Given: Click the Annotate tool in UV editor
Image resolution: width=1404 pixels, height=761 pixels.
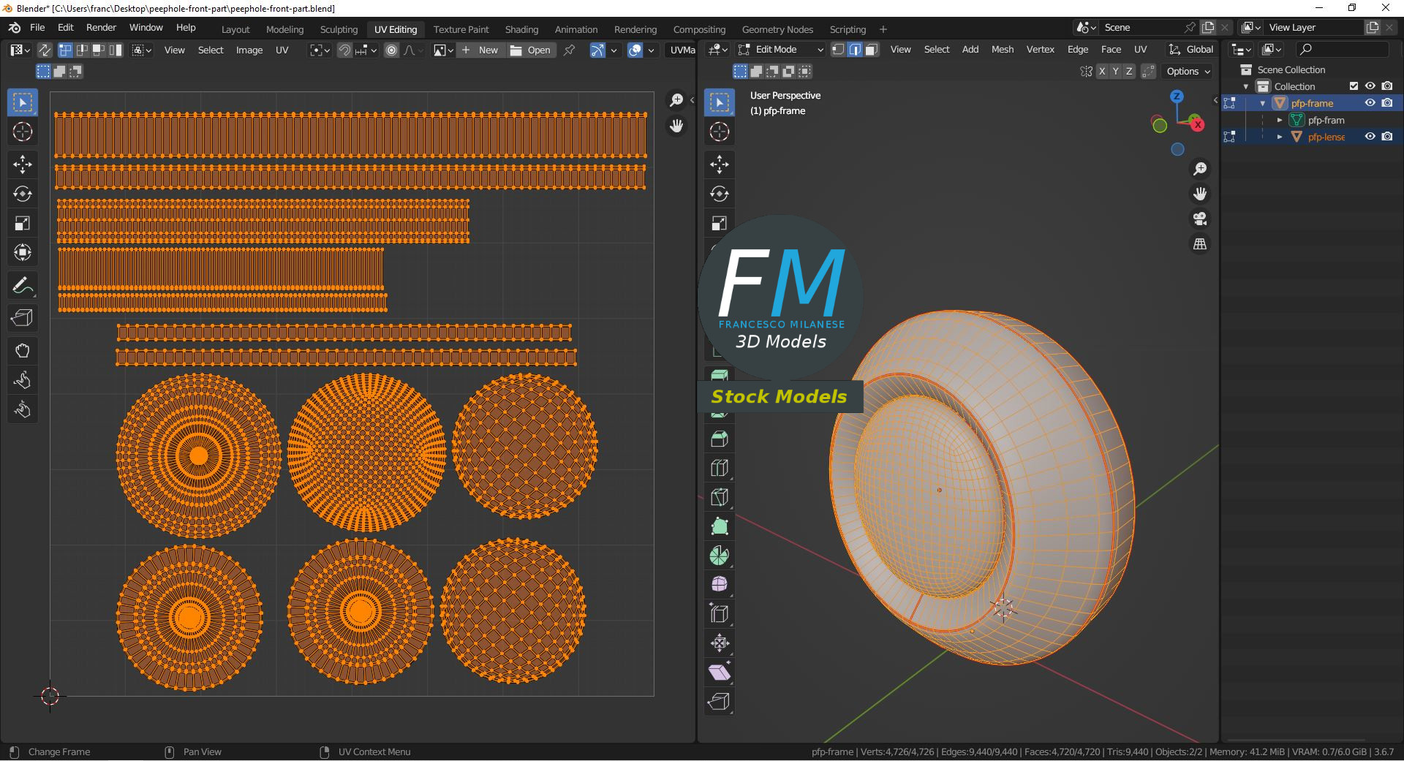Looking at the screenshot, I should click(23, 285).
